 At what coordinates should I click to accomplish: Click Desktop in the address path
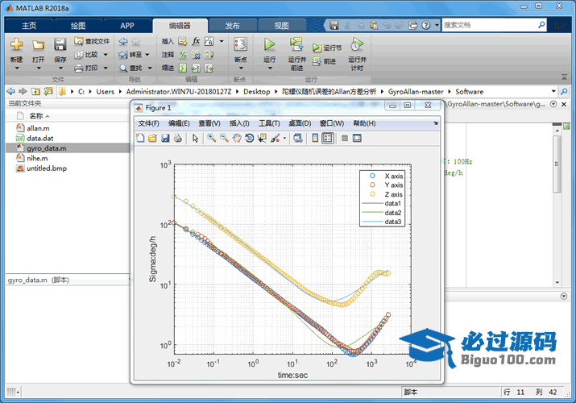point(256,91)
